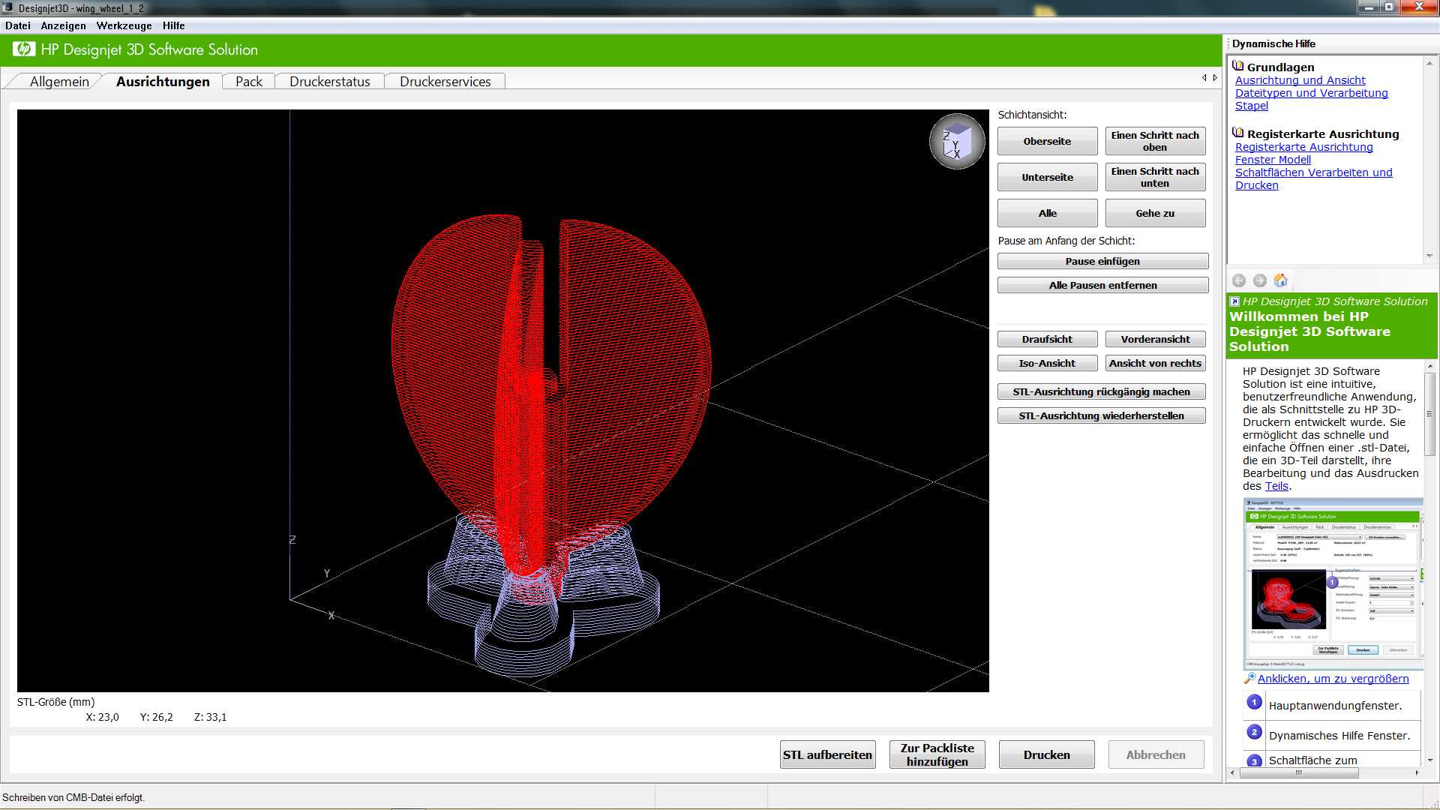Click the Z: 33,1 size value

coord(210,717)
